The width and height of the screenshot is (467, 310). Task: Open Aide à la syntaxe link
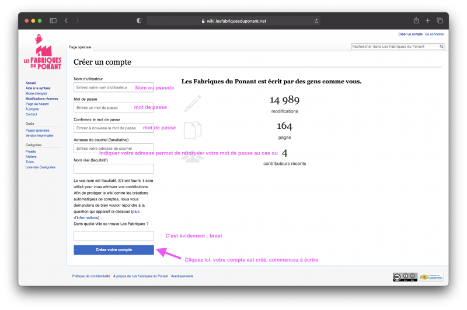38,88
